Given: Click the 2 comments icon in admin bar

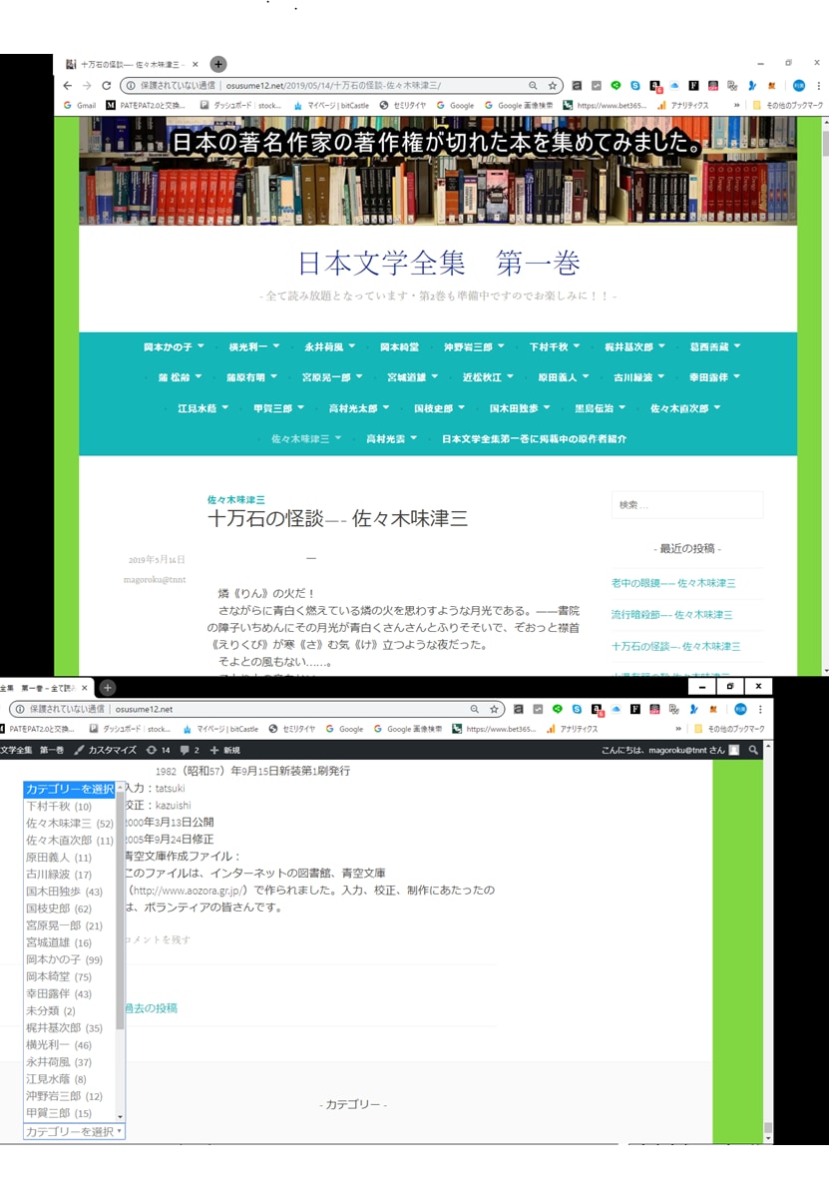Looking at the screenshot, I should (190, 750).
